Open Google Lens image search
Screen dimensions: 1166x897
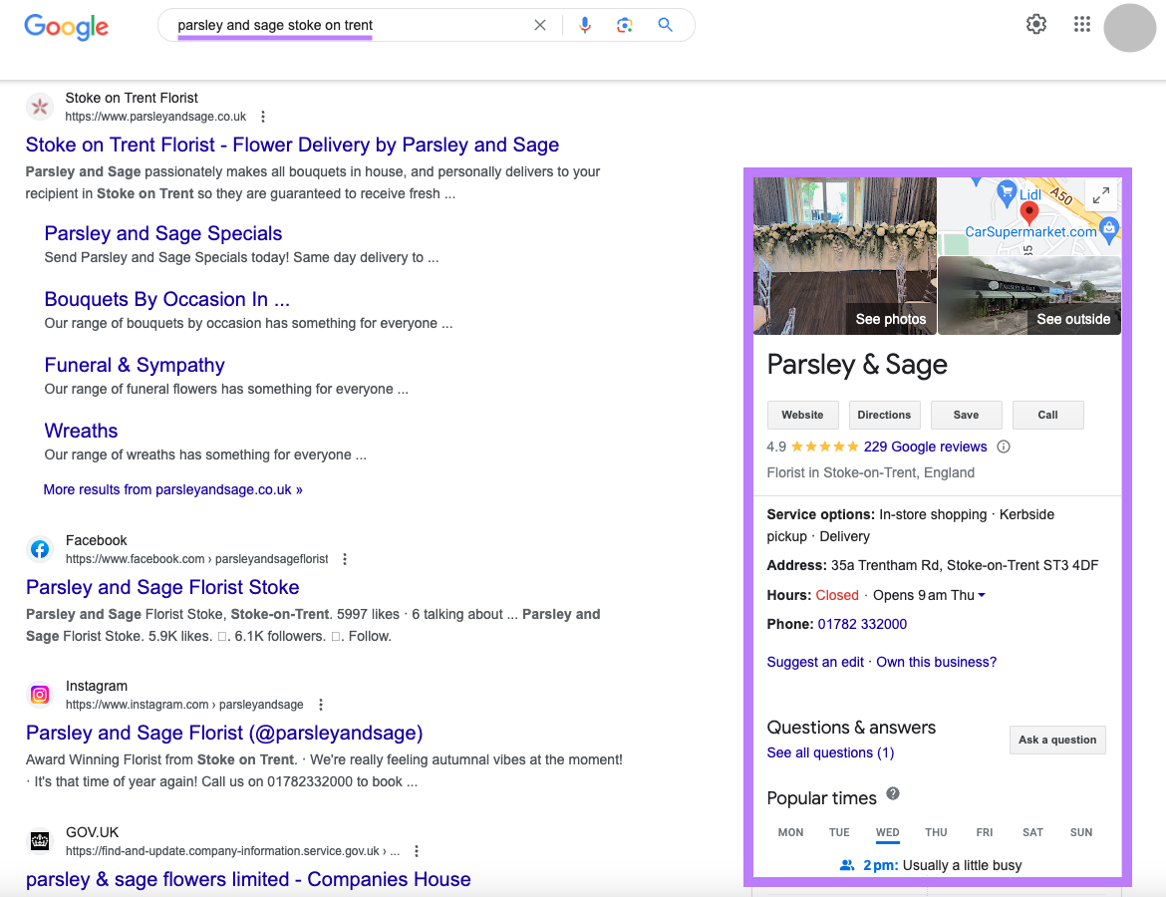pos(625,25)
